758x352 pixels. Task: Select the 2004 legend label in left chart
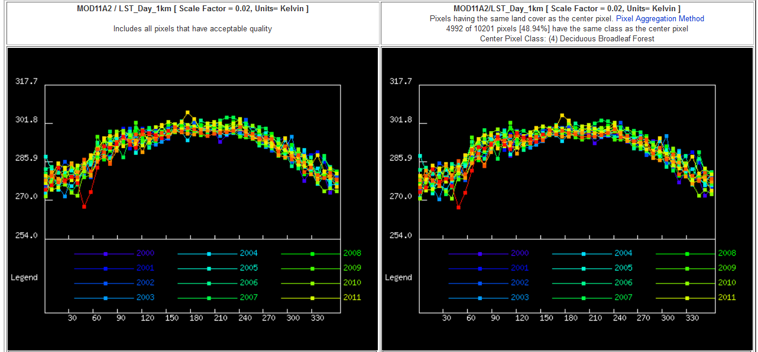(x=248, y=253)
